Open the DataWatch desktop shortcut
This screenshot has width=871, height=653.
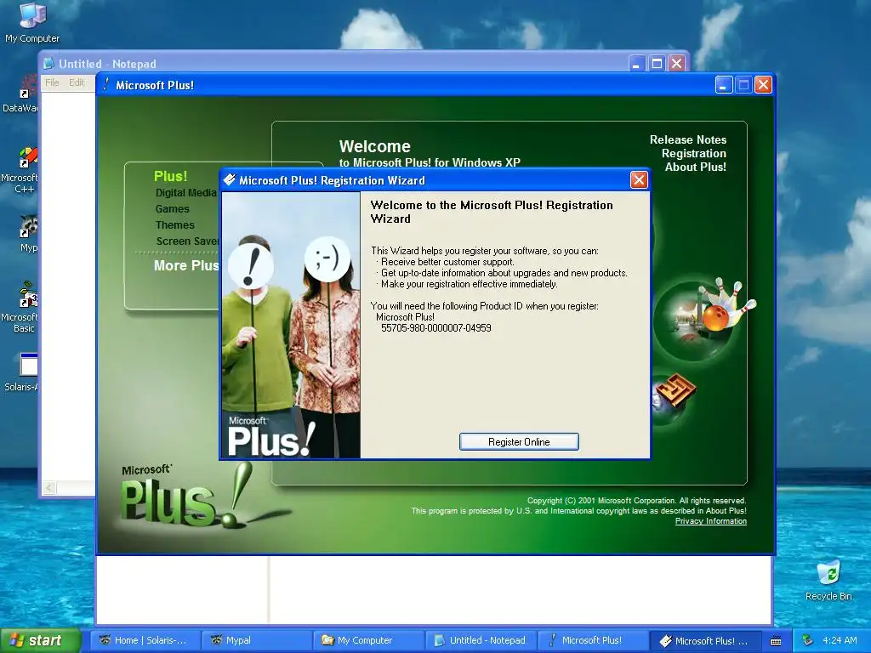tap(20, 94)
